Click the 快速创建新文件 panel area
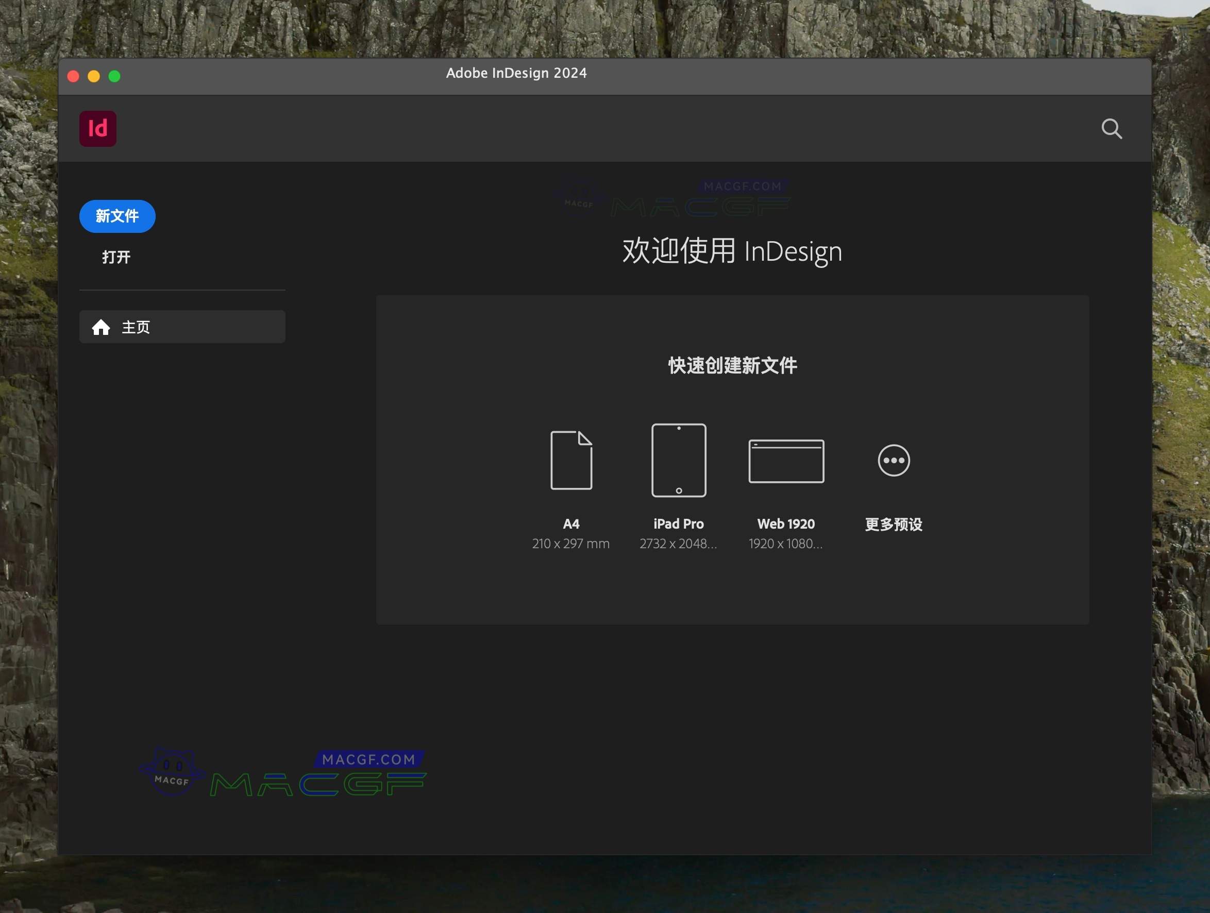The height and width of the screenshot is (913, 1210). tap(732, 365)
